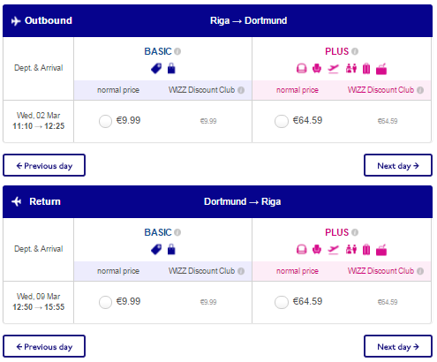Select outbound PLUS €64.59 fare

282,121
